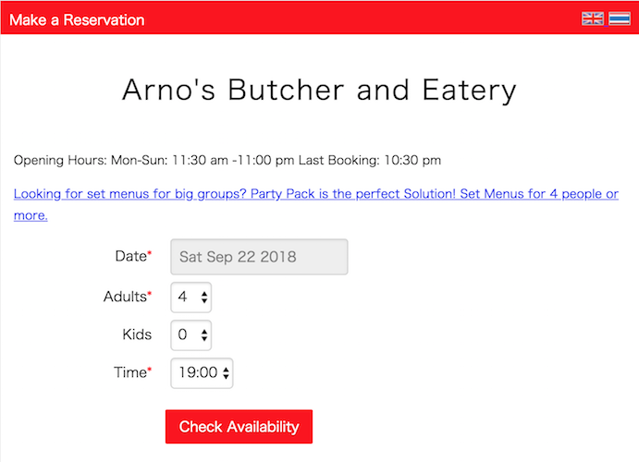Image resolution: width=639 pixels, height=462 pixels.
Task: Open the Adults dropdown showing 4
Action: pyautogui.click(x=191, y=298)
